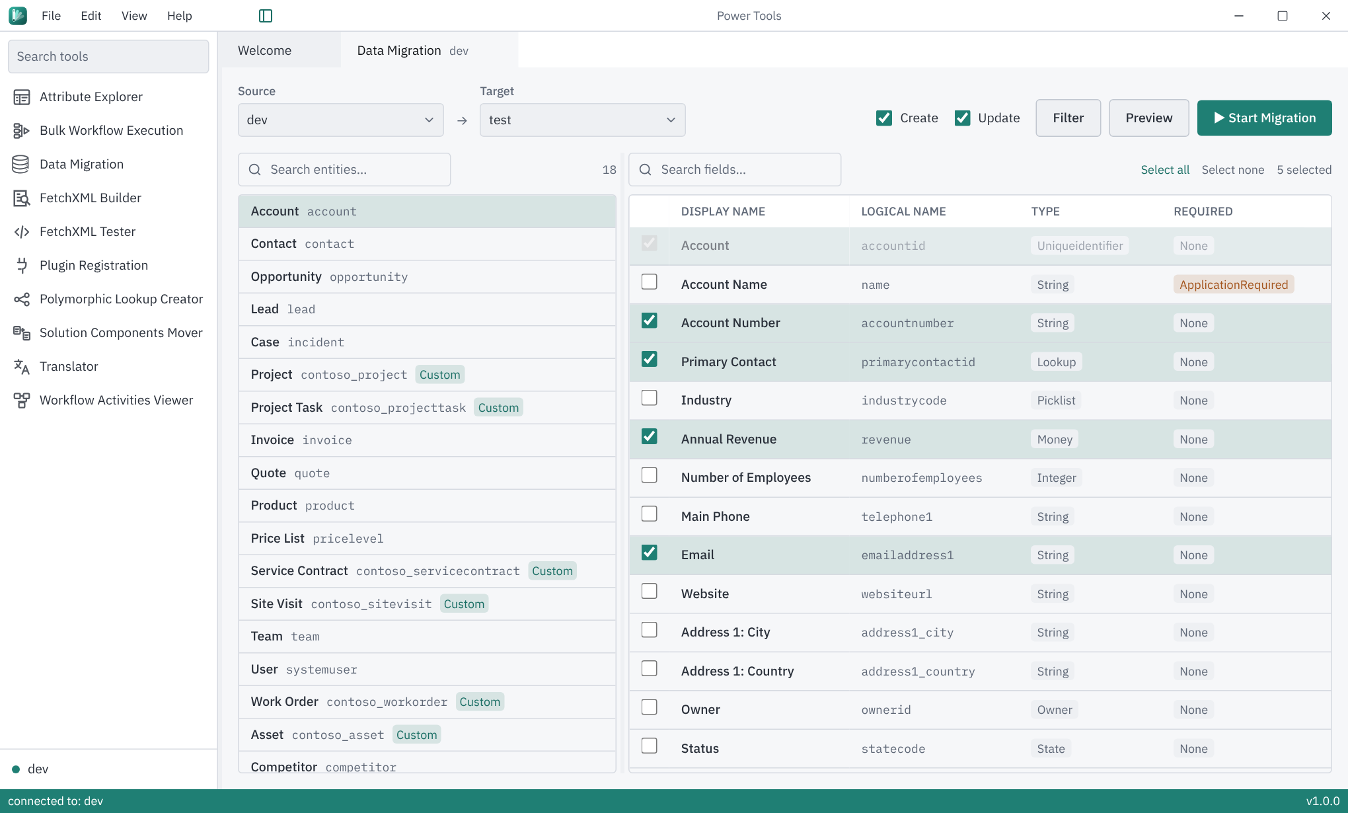Click the Select none link

[x=1232, y=170]
